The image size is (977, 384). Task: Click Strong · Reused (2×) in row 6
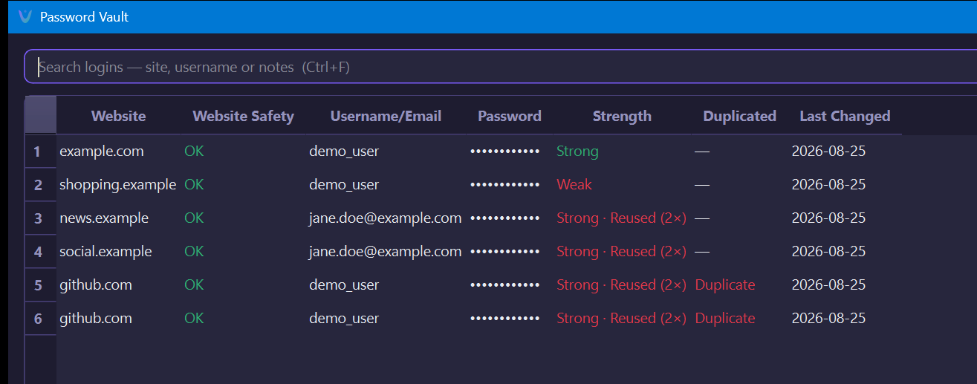tap(622, 319)
